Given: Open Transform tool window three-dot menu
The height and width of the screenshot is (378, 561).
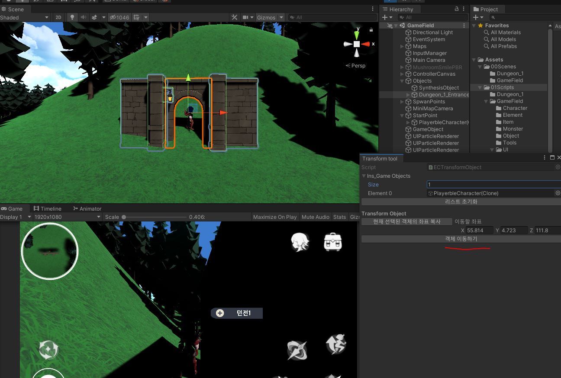Looking at the screenshot, I should point(545,158).
